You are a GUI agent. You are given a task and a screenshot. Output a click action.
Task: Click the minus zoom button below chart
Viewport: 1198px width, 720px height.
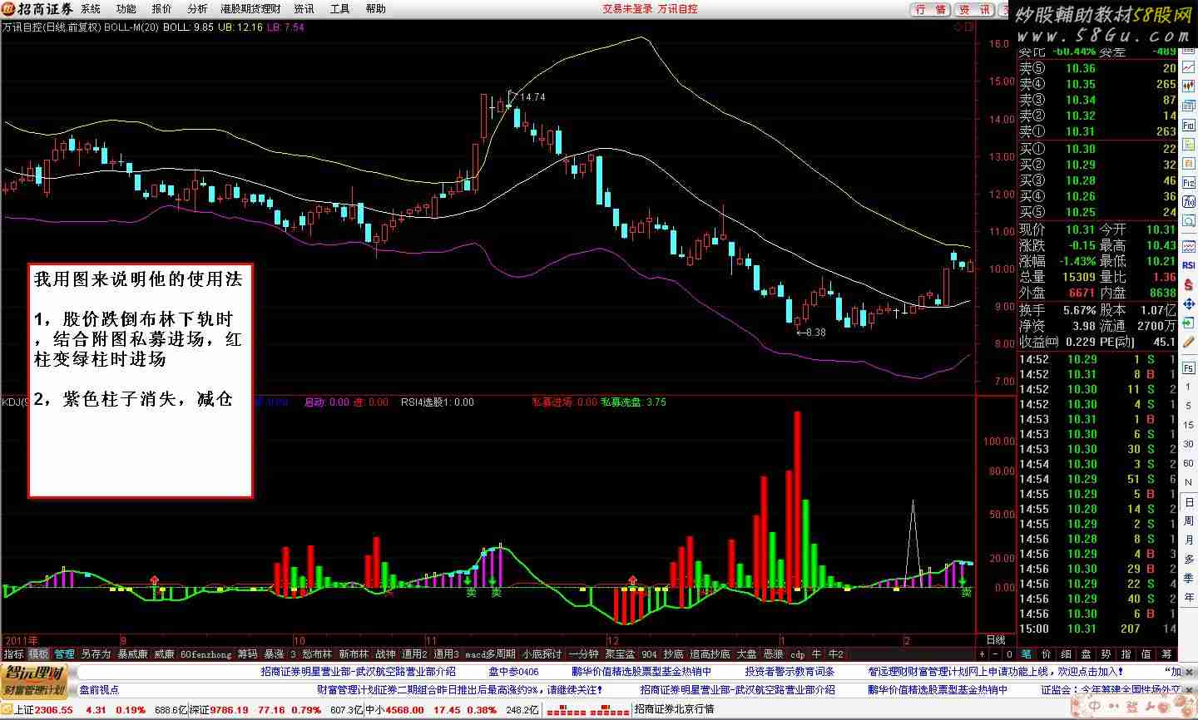pos(995,654)
